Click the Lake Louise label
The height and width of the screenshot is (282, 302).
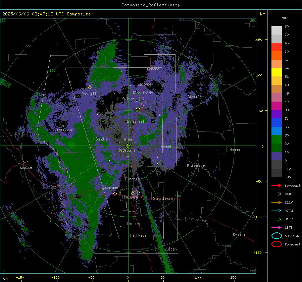[x=26, y=165]
